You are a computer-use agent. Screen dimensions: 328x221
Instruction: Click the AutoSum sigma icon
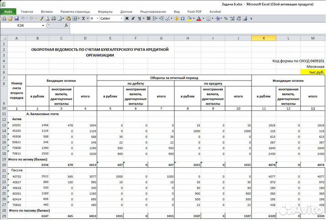pos(83,19)
